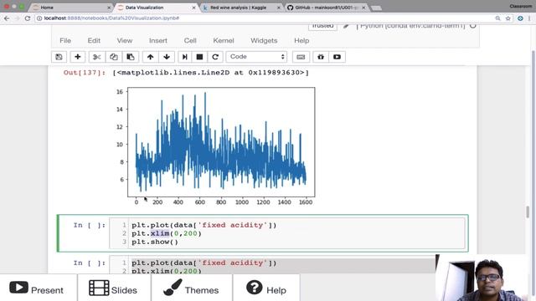Viewport: 536px width, 301px height.
Task: Open the View menu
Action: click(x=125, y=40)
